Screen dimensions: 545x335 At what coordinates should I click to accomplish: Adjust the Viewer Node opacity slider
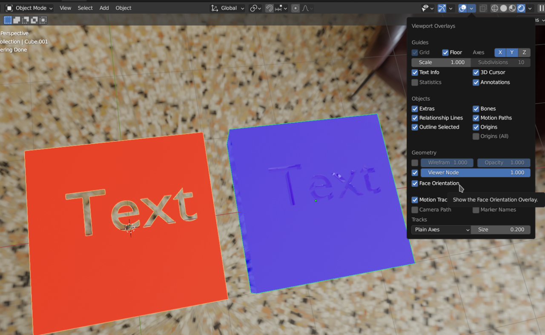(475, 172)
